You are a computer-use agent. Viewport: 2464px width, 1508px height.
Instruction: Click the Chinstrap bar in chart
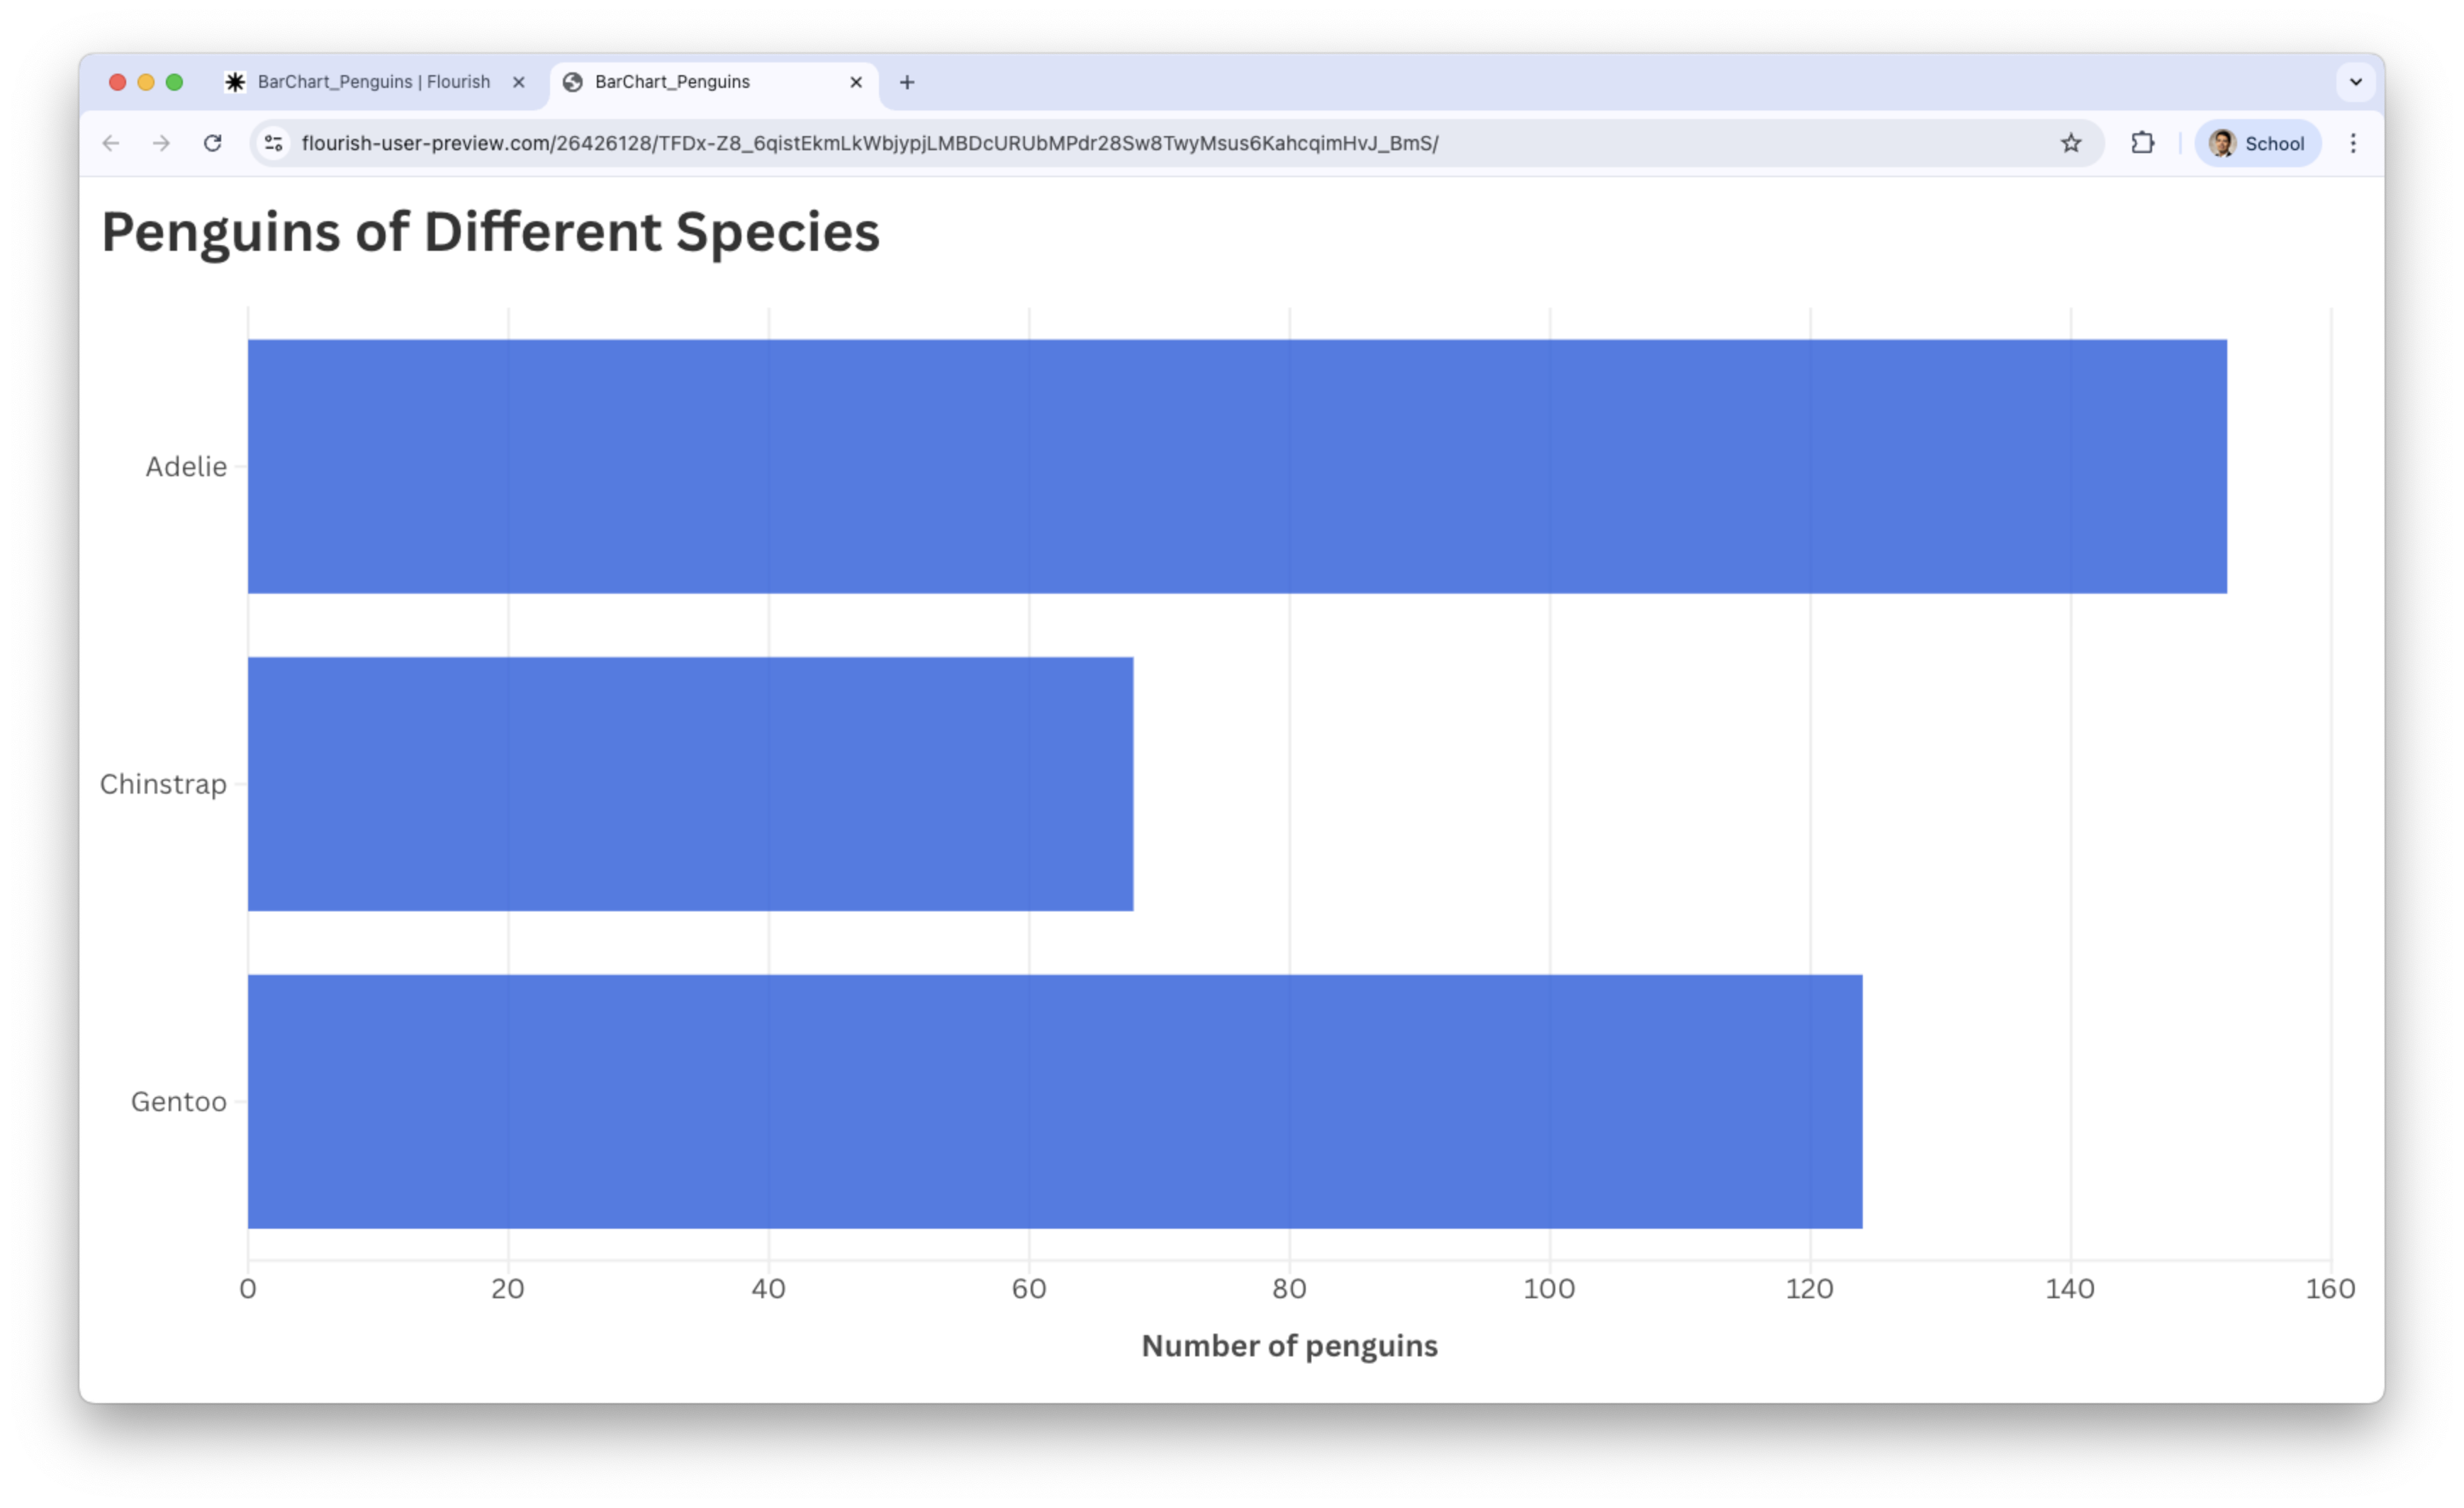coord(690,784)
